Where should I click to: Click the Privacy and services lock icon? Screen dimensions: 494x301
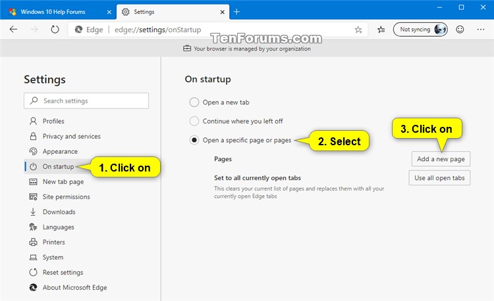pyautogui.click(x=33, y=136)
